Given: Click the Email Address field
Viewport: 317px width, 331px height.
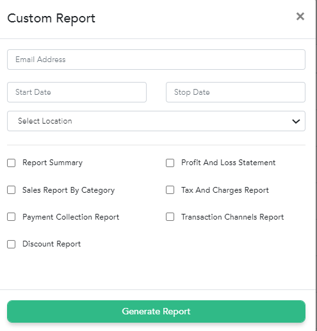Looking at the screenshot, I should coord(156,60).
